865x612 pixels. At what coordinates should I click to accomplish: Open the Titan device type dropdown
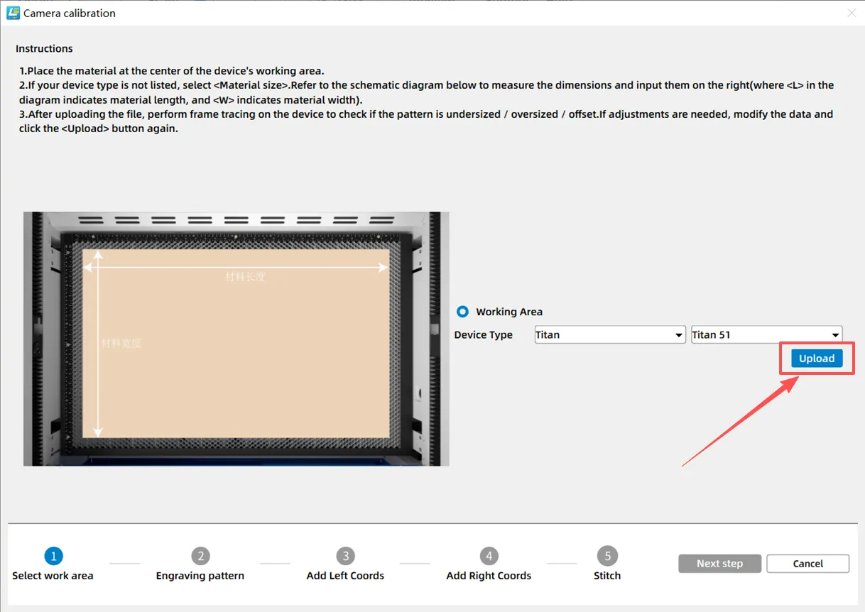coord(609,335)
